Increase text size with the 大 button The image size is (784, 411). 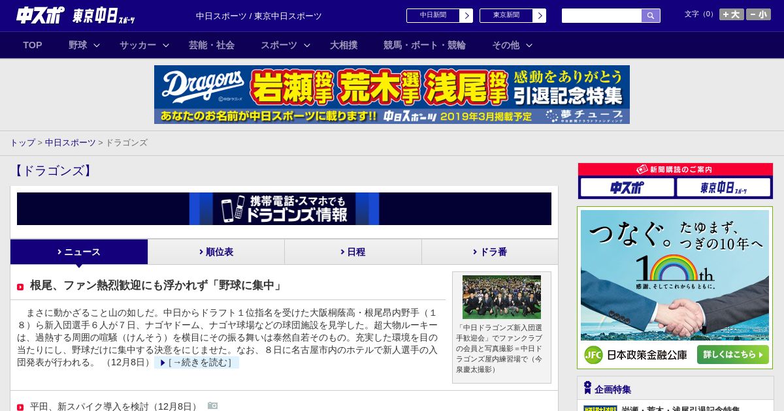[731, 14]
